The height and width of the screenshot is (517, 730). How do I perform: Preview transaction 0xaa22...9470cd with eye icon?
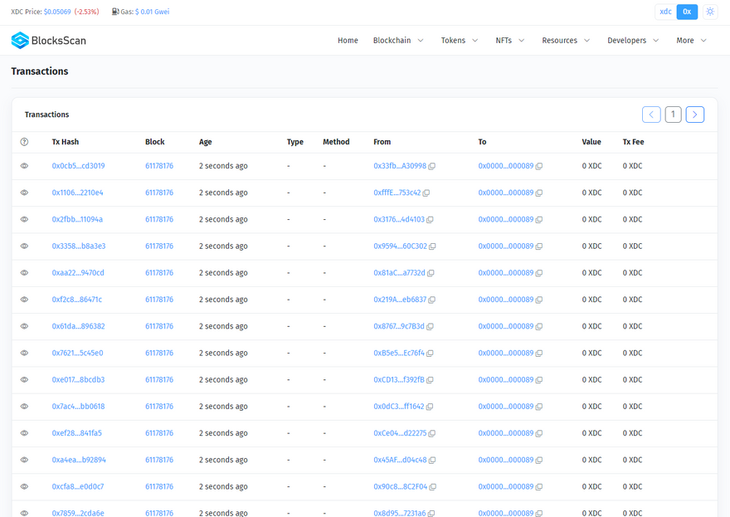coord(24,272)
